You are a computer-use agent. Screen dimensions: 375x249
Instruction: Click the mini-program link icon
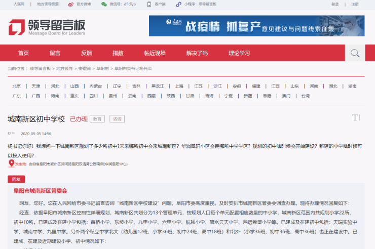coord(178,4)
